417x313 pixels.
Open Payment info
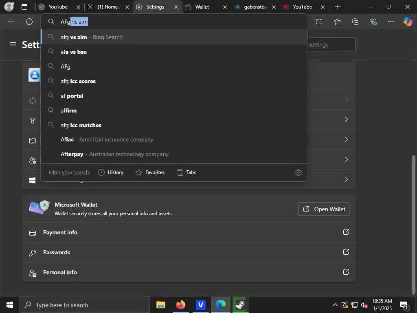189,232
